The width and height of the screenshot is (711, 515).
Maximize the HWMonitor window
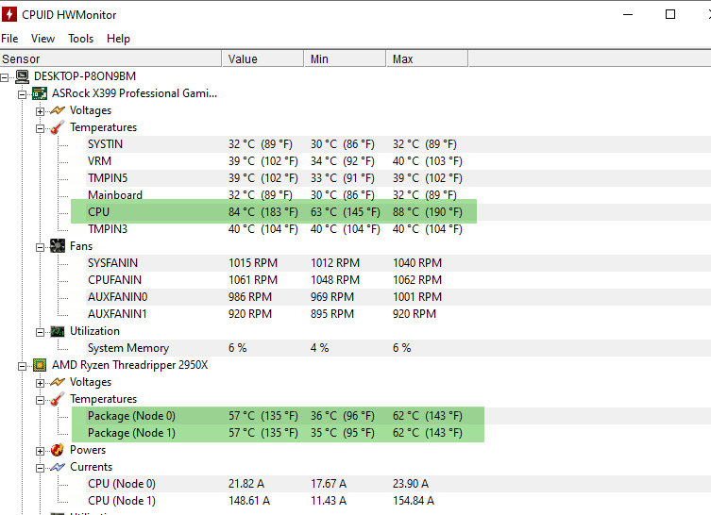670,14
